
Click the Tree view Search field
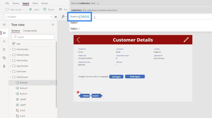[33, 37]
